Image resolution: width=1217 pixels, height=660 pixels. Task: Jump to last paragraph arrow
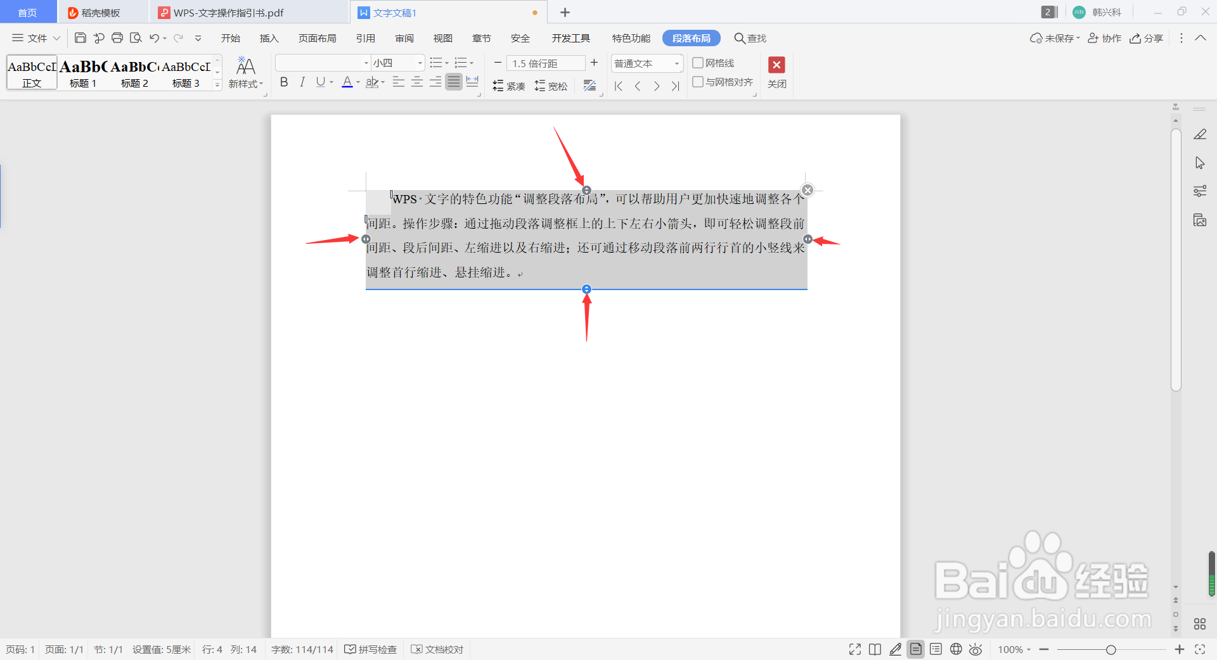click(x=675, y=86)
